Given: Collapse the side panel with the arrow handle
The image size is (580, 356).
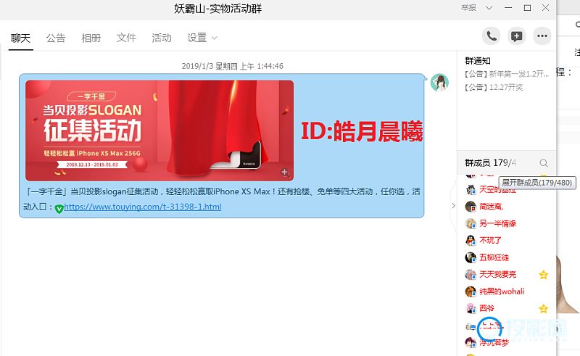Looking at the screenshot, I should click(453, 206).
